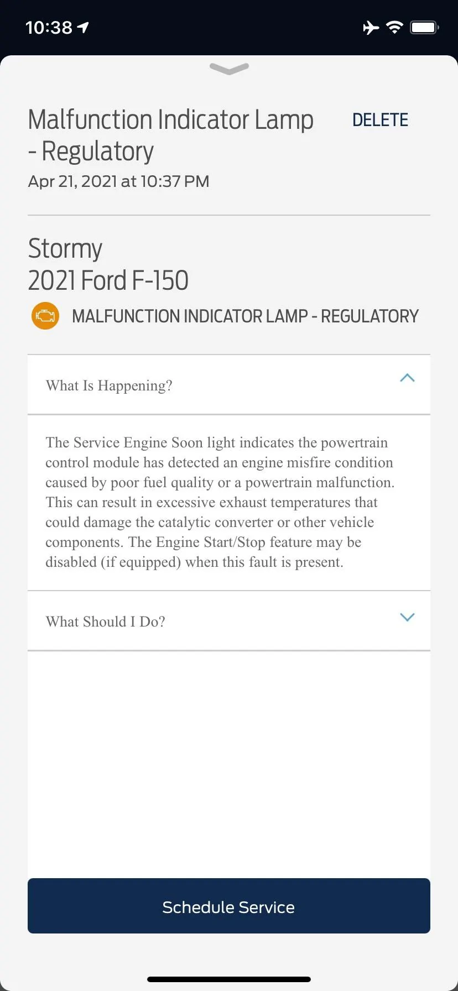The width and height of the screenshot is (458, 991).
Task: Tap the downward chevron at the top of the sheet
Action: pos(228,70)
